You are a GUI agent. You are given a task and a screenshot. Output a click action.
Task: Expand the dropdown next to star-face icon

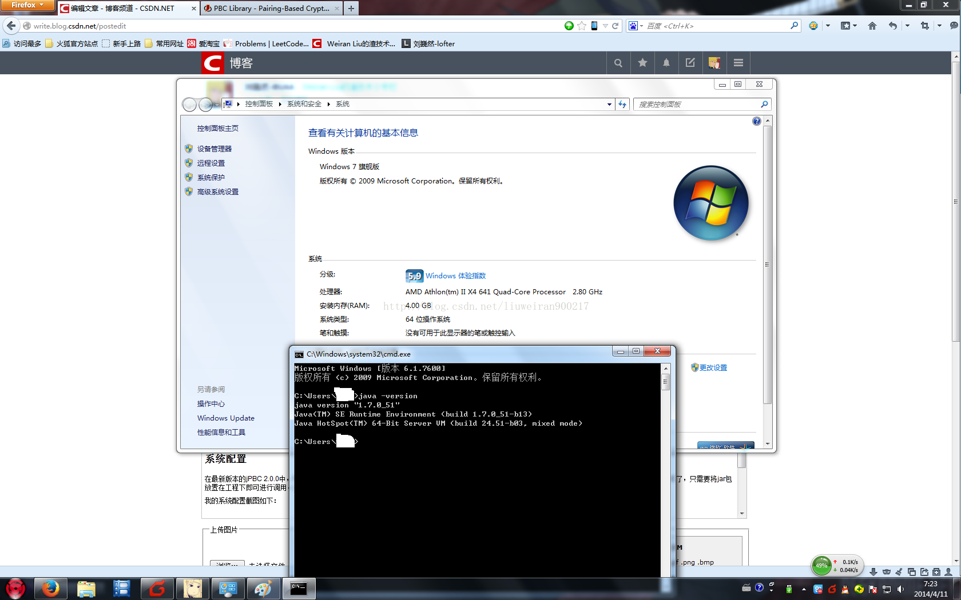pos(828,26)
